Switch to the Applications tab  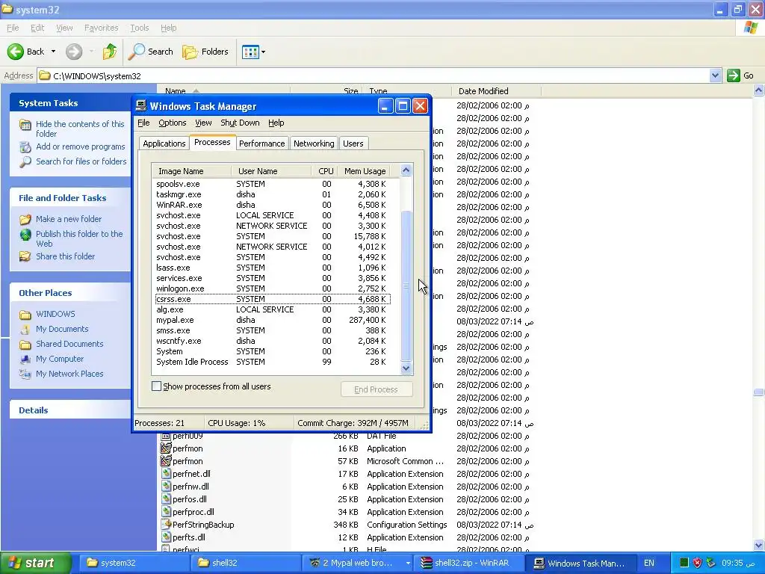point(164,143)
